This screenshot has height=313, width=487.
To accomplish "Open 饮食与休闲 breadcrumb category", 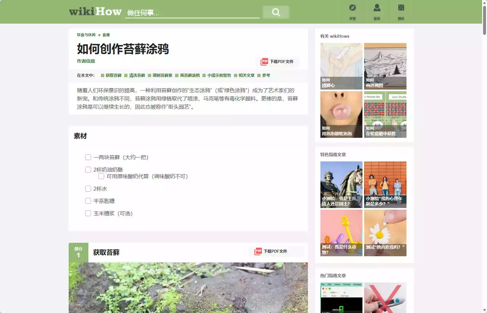I will (x=86, y=35).
